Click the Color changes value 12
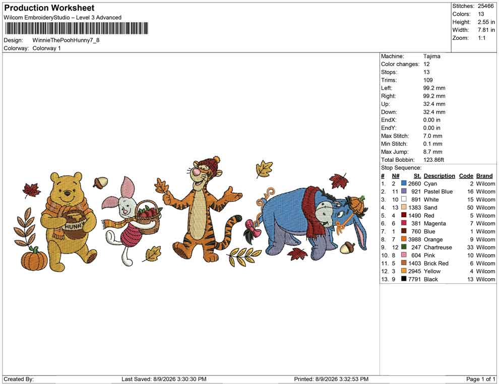Screen dimensions: 499x384 point(426,64)
